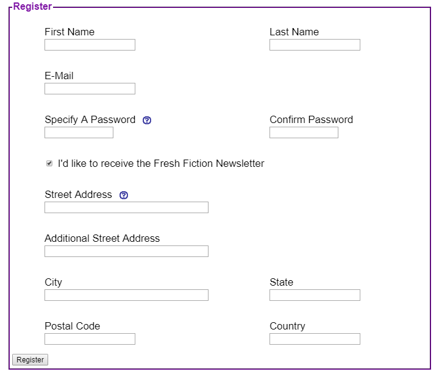
Task: Focus the E-Mail text box
Action: [90, 89]
